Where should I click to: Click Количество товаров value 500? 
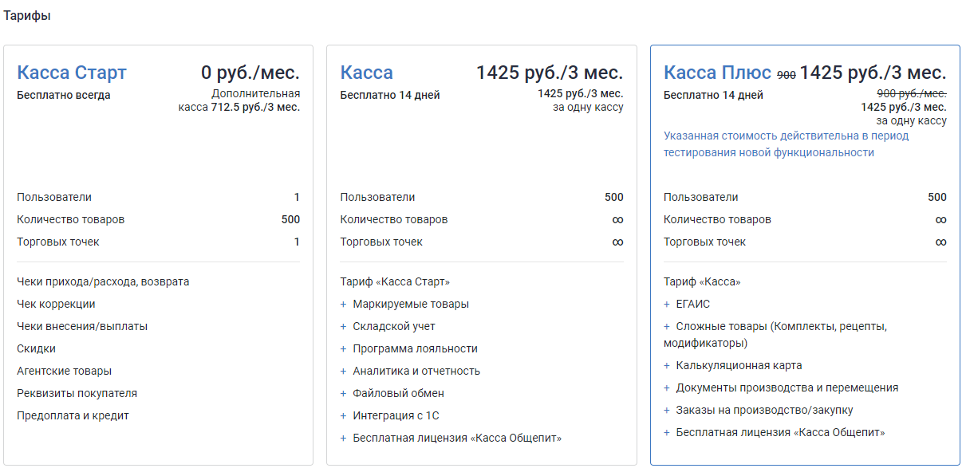pos(290,219)
